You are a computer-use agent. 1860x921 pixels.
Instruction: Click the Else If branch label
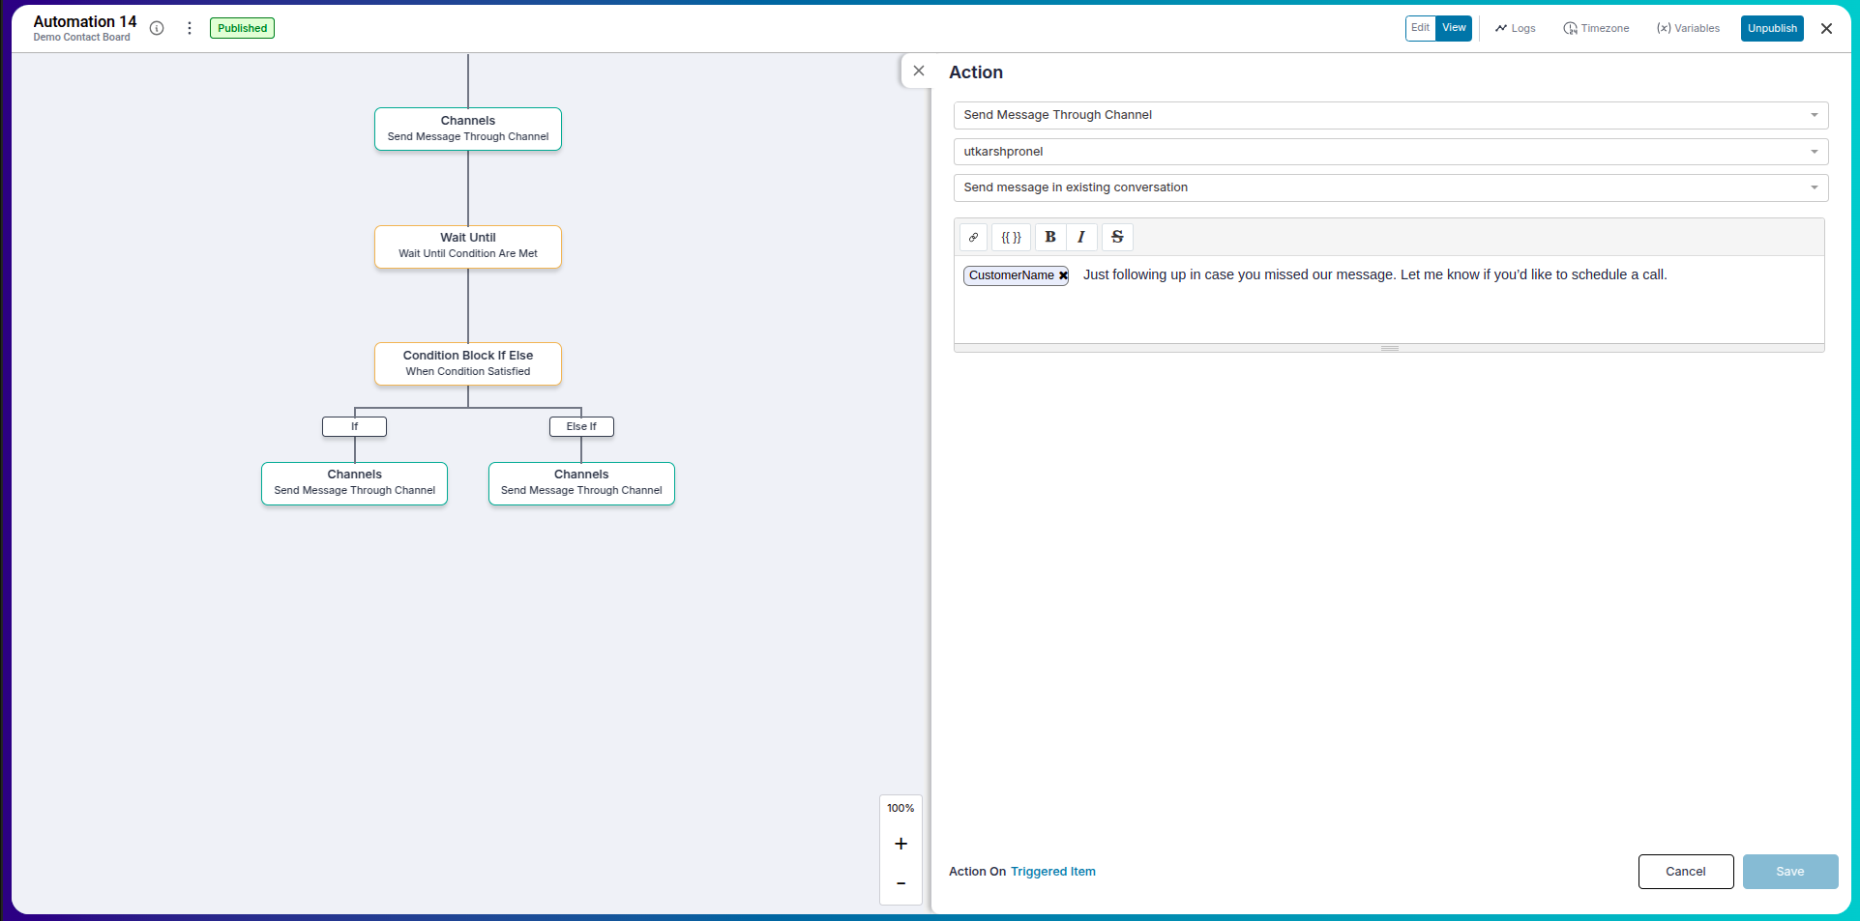[581, 426]
